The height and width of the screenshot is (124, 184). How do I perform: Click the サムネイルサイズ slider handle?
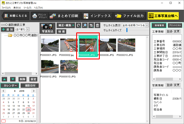click(x=127, y=30)
